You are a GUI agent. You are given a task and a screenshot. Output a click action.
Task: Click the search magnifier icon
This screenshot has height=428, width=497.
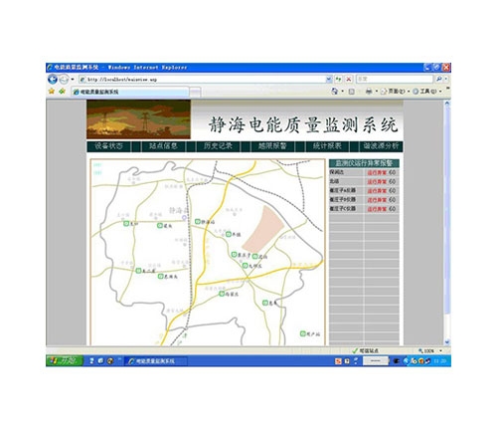(438, 79)
